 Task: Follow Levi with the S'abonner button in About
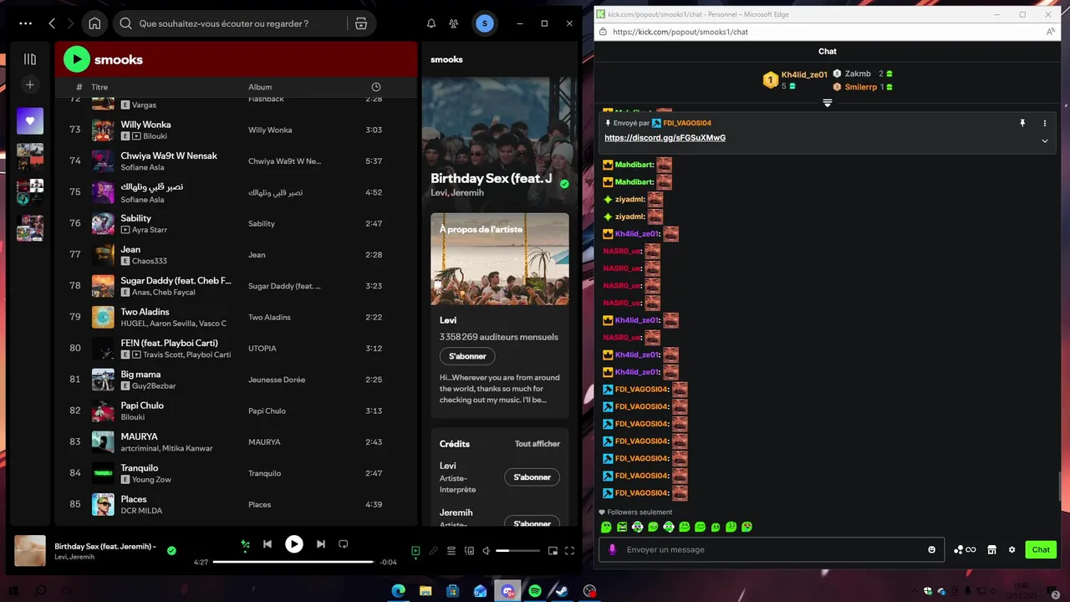coord(467,356)
